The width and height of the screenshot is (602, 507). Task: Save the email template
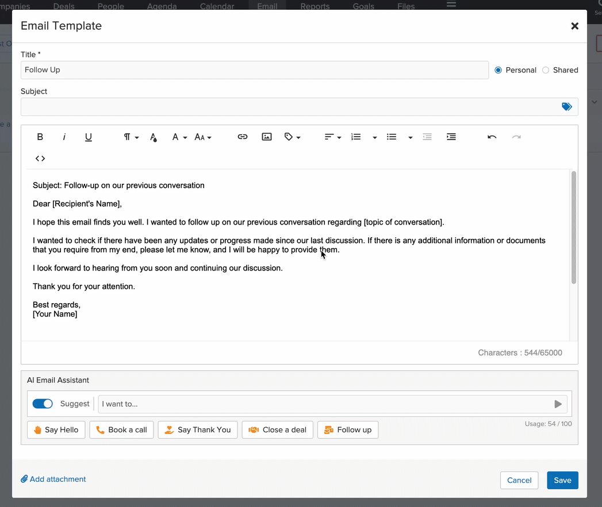562,480
